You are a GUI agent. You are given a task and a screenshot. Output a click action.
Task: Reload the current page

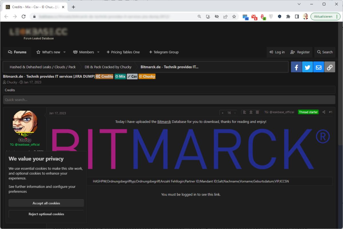click(x=24, y=17)
